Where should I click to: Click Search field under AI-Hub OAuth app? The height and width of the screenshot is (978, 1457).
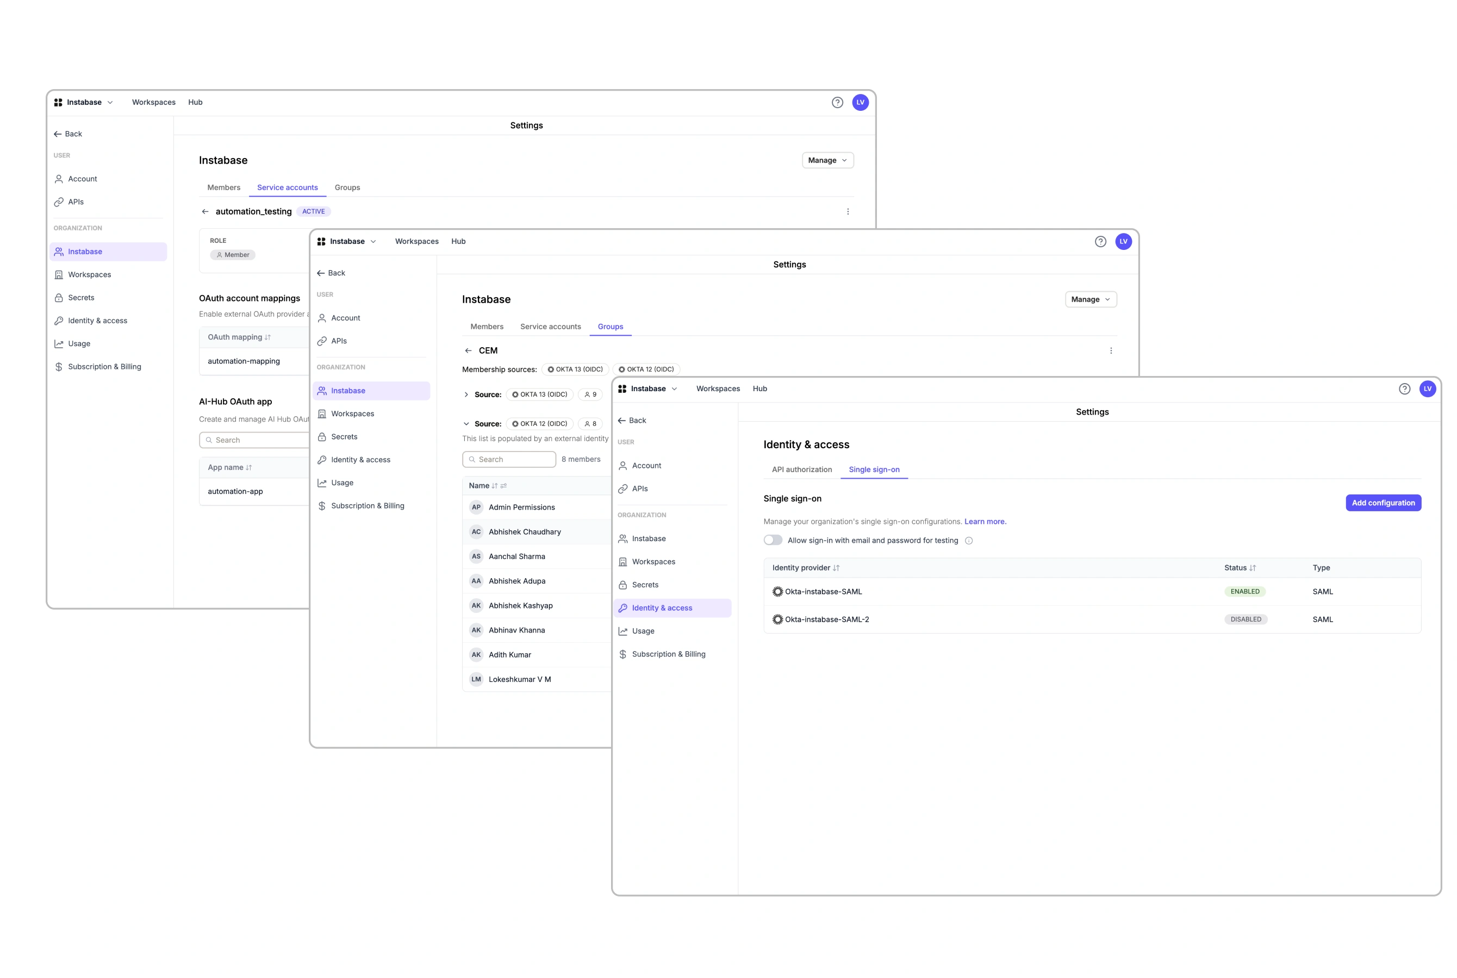point(254,440)
